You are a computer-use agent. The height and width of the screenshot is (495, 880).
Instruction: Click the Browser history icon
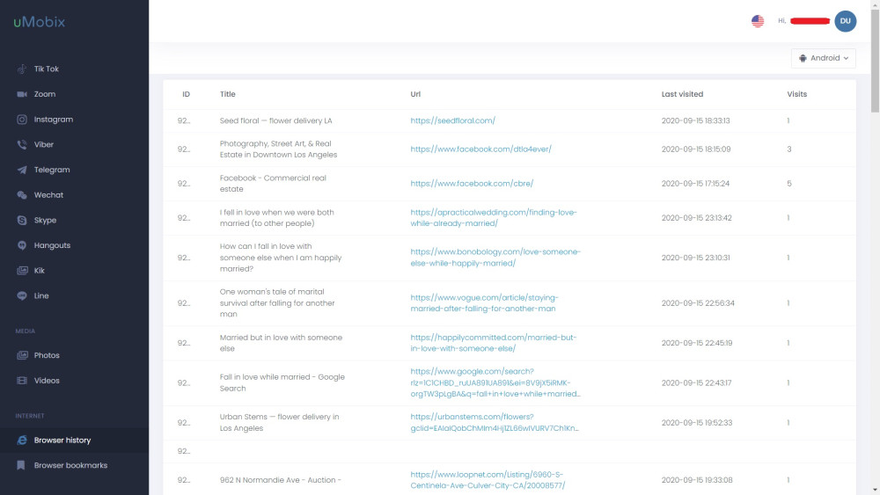coord(22,440)
